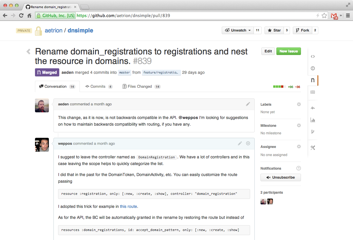Click aeden's avatar beside first comment

point(42,105)
